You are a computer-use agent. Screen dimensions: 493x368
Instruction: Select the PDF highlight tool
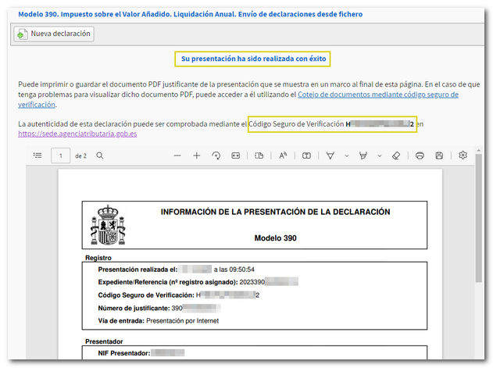363,155
